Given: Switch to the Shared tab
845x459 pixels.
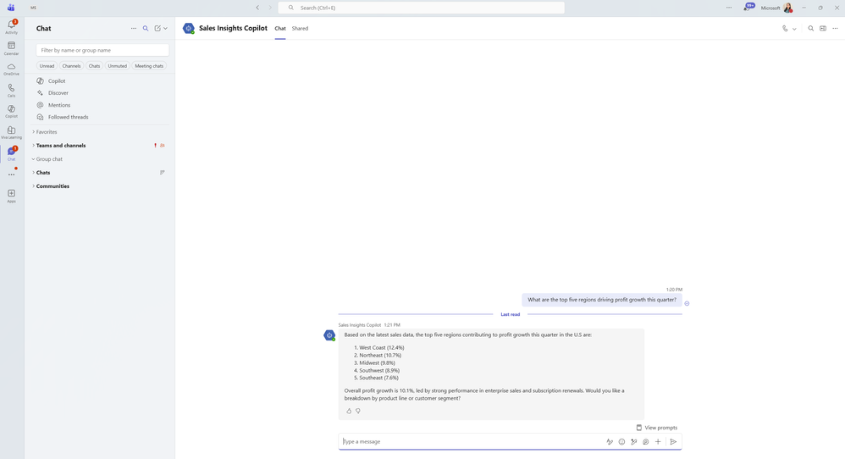Looking at the screenshot, I should tap(301, 29).
